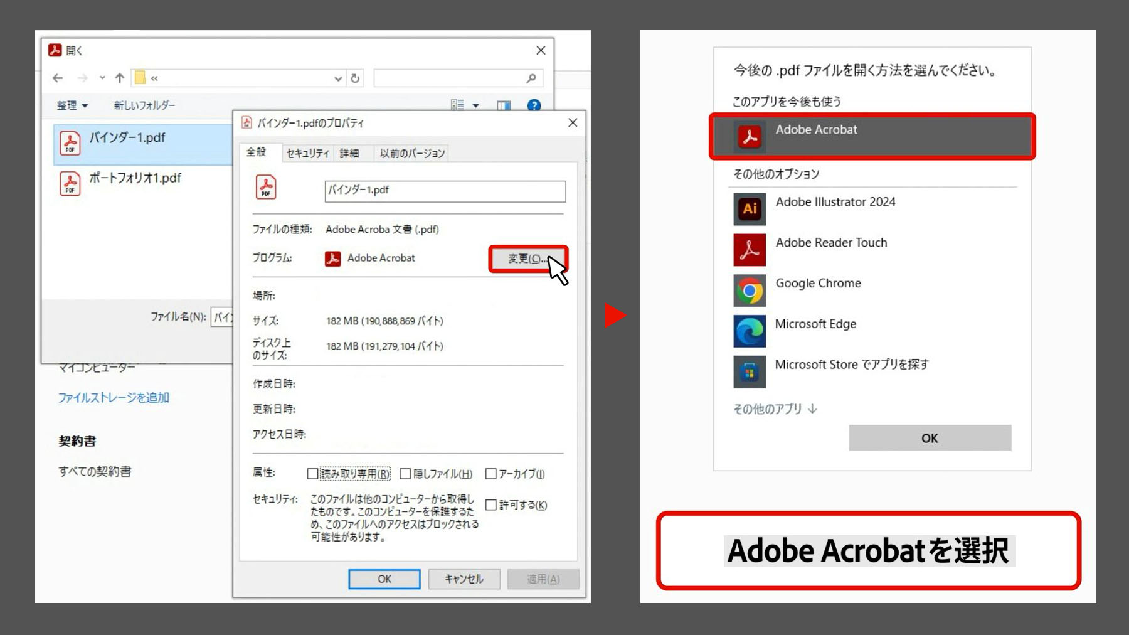Screen dimensions: 1129x635
Task: Close the Properties dialog with X
Action: click(573, 123)
